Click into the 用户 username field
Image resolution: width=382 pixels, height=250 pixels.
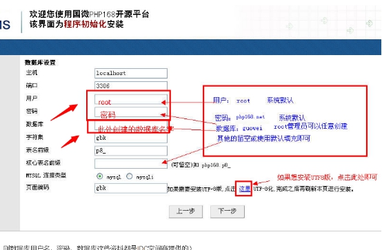click(131, 99)
